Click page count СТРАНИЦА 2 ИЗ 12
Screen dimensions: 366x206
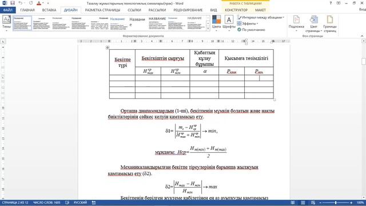point(15,203)
